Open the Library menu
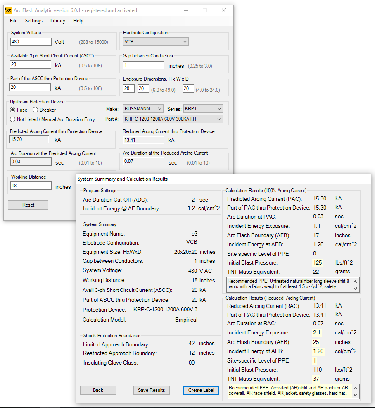This screenshot has width=375, height=408. click(x=58, y=21)
